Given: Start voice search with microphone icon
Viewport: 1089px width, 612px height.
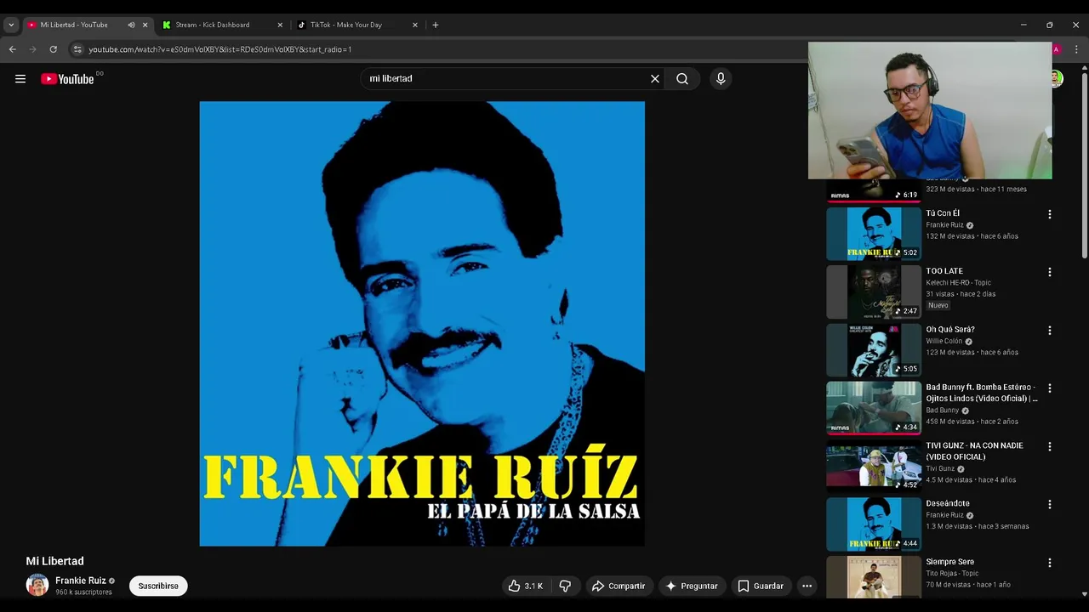Looking at the screenshot, I should point(721,79).
